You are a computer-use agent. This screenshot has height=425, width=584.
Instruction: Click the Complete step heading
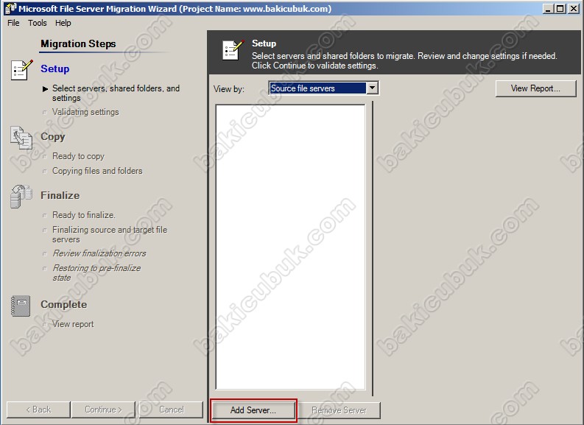tap(63, 305)
